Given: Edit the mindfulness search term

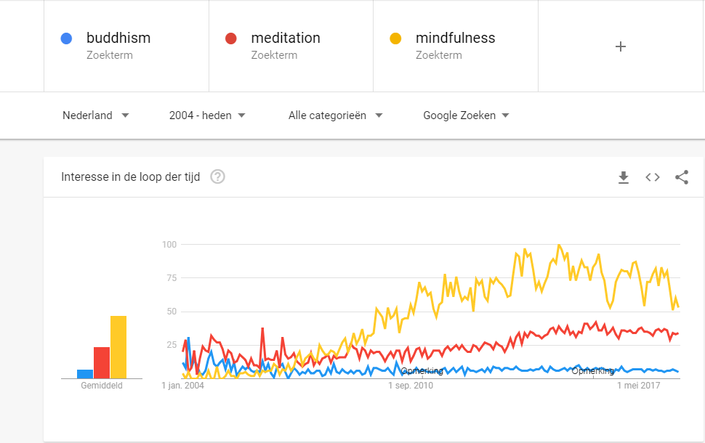Looking at the screenshot, I should tap(455, 38).
